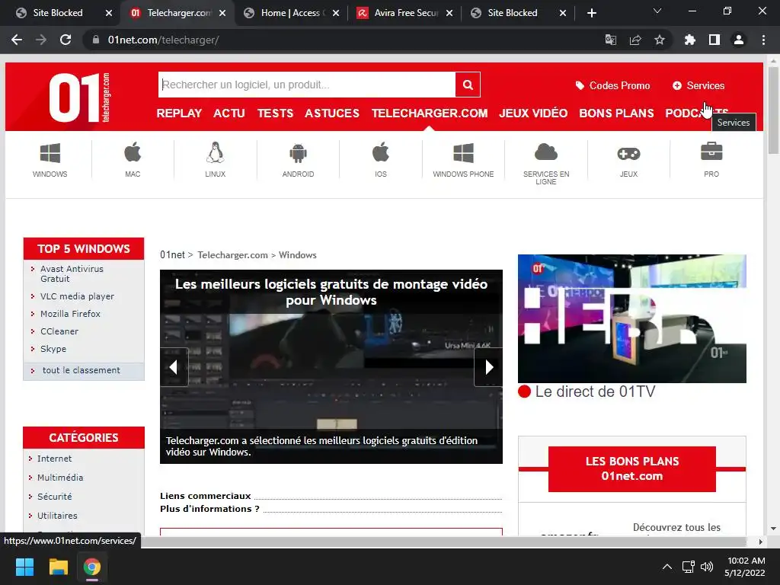Open Avast Antivirus Gratuit link
This screenshot has width=780, height=585.
tap(72, 273)
